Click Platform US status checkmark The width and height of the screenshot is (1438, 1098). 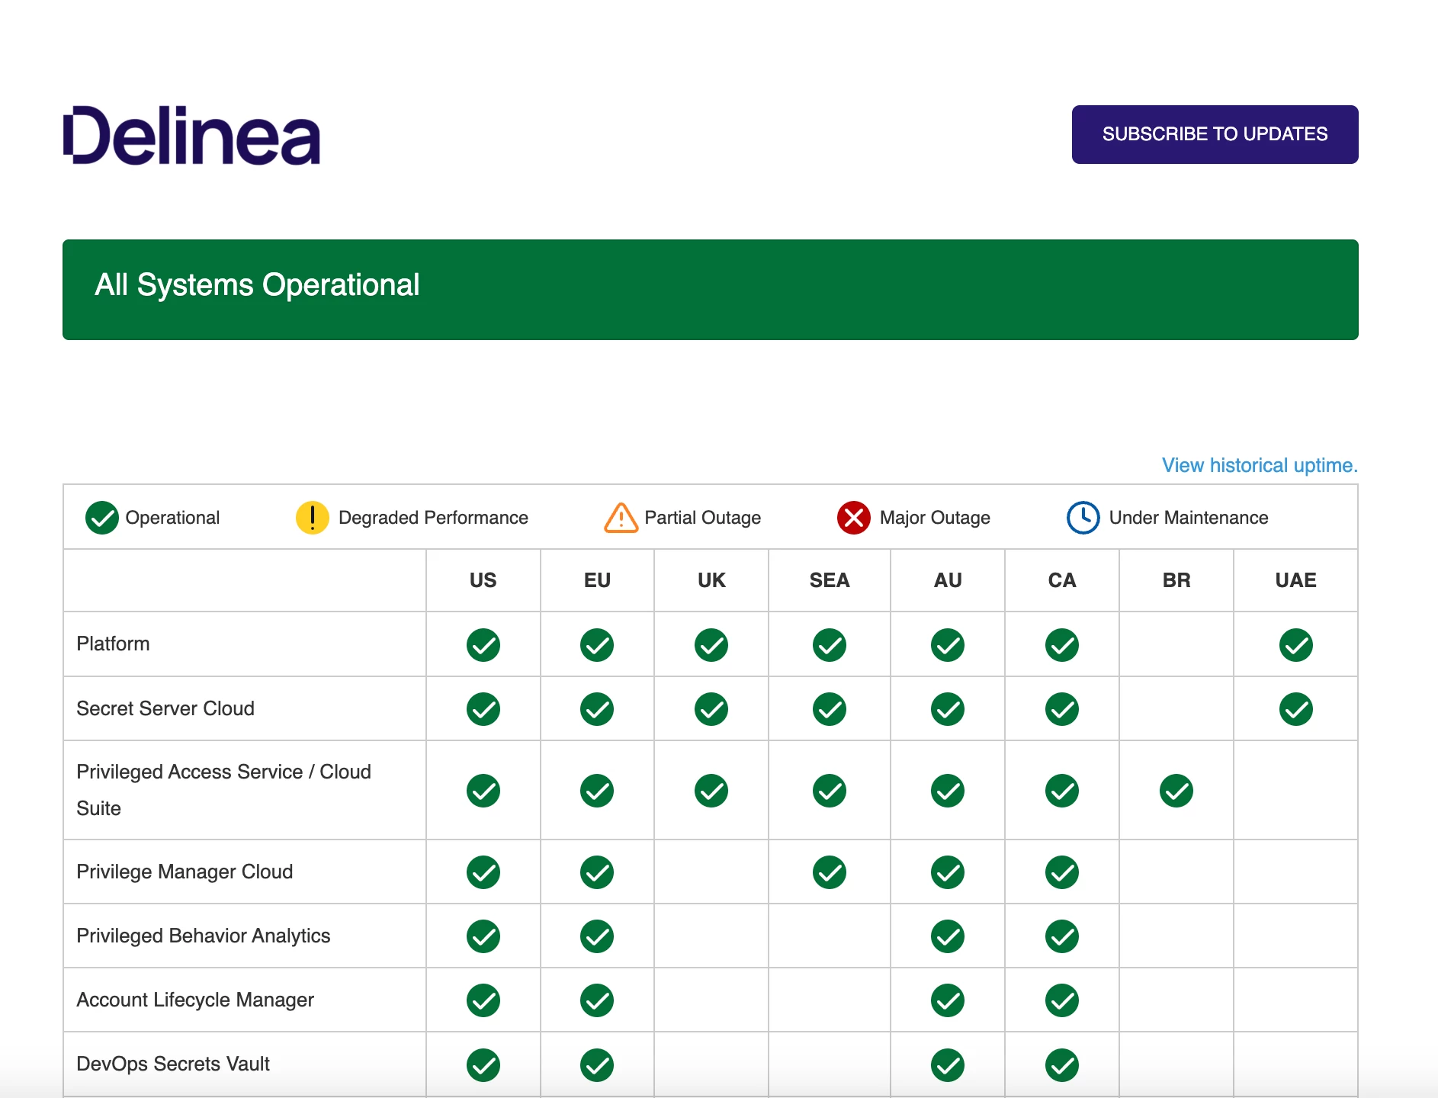tap(483, 645)
